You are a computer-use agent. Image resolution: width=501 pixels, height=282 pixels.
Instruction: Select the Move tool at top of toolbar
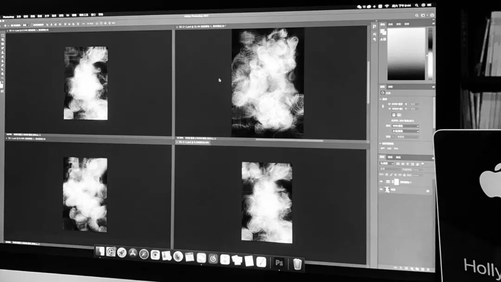click(3, 35)
